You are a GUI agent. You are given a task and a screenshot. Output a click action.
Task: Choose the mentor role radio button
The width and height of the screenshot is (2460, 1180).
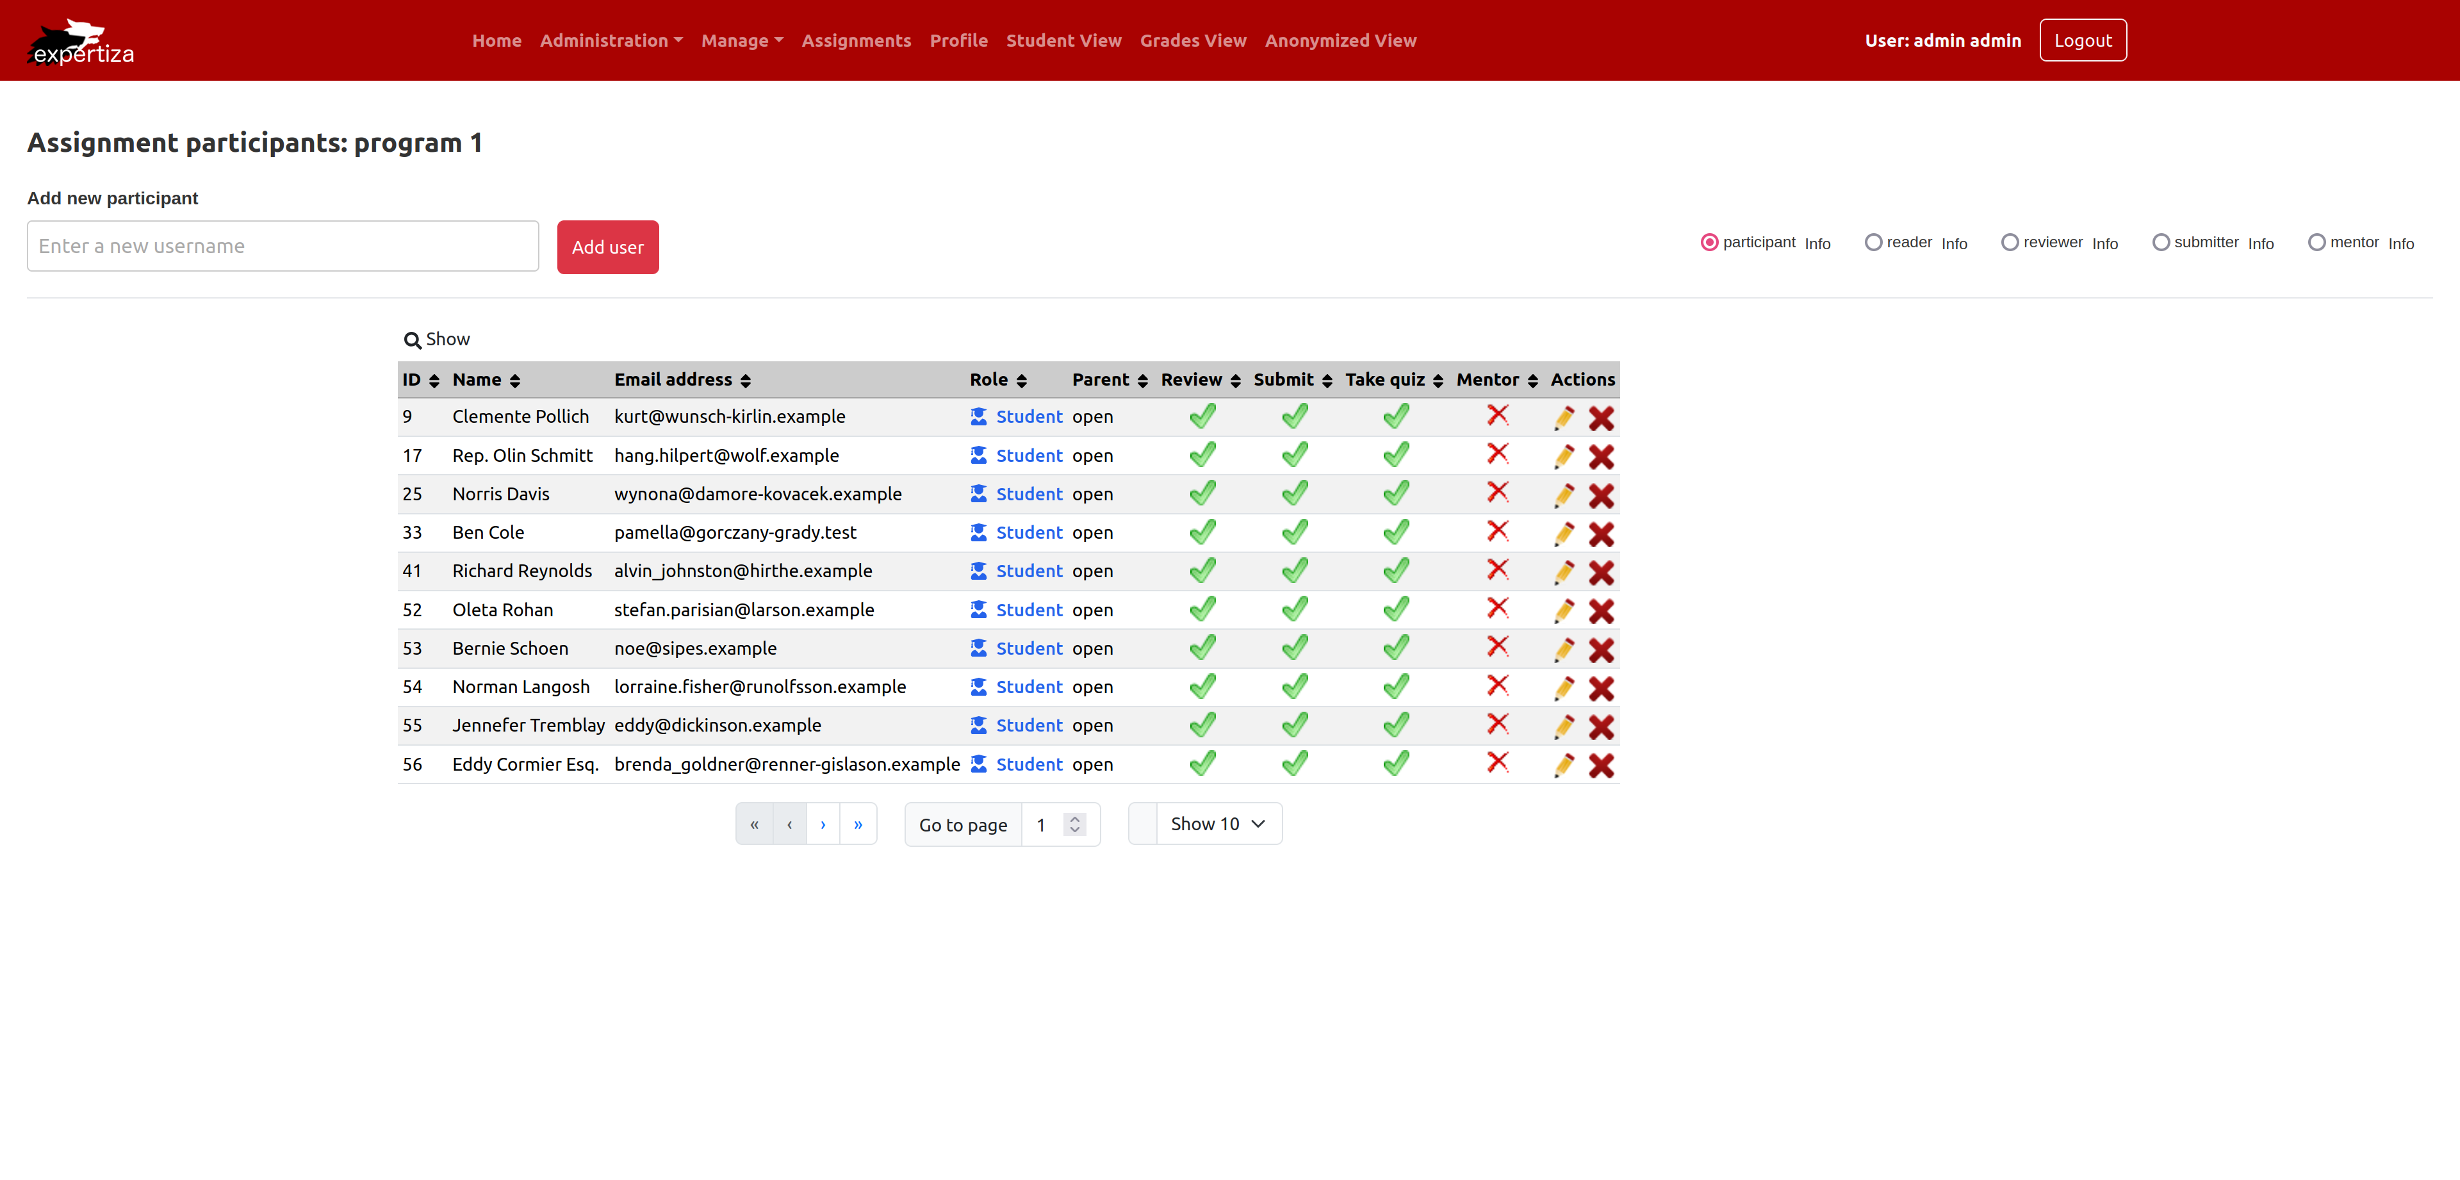click(2316, 243)
